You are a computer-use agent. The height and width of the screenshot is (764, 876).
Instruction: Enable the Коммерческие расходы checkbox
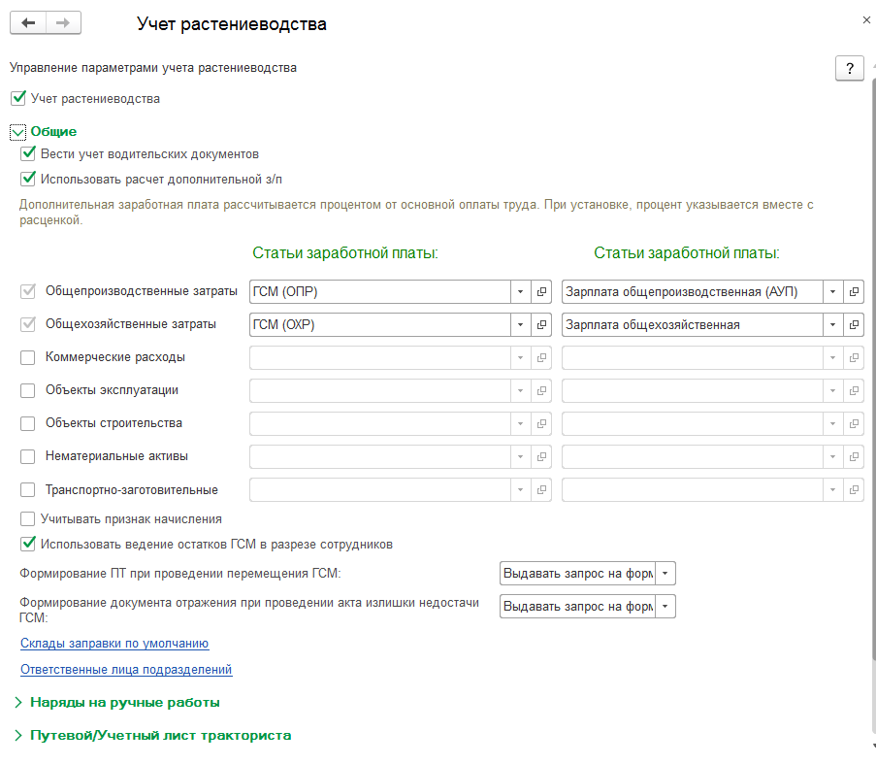click(28, 357)
